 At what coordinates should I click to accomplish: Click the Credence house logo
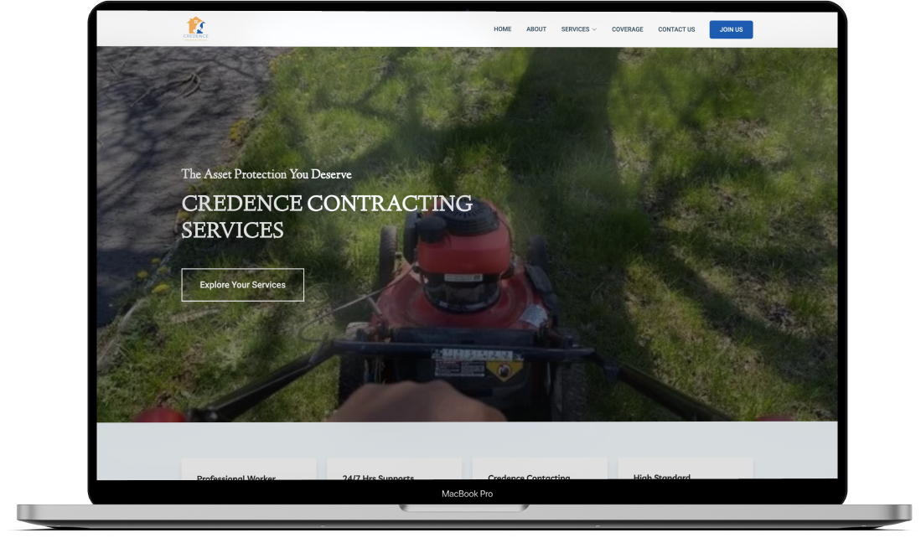(196, 28)
